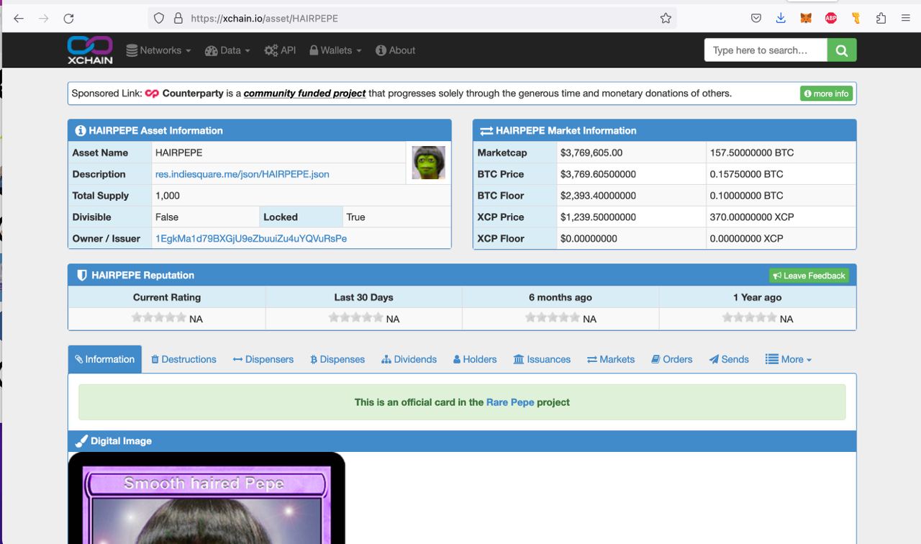Click the Counterparty sponsor logo
The width and height of the screenshot is (921, 544).
(x=152, y=94)
